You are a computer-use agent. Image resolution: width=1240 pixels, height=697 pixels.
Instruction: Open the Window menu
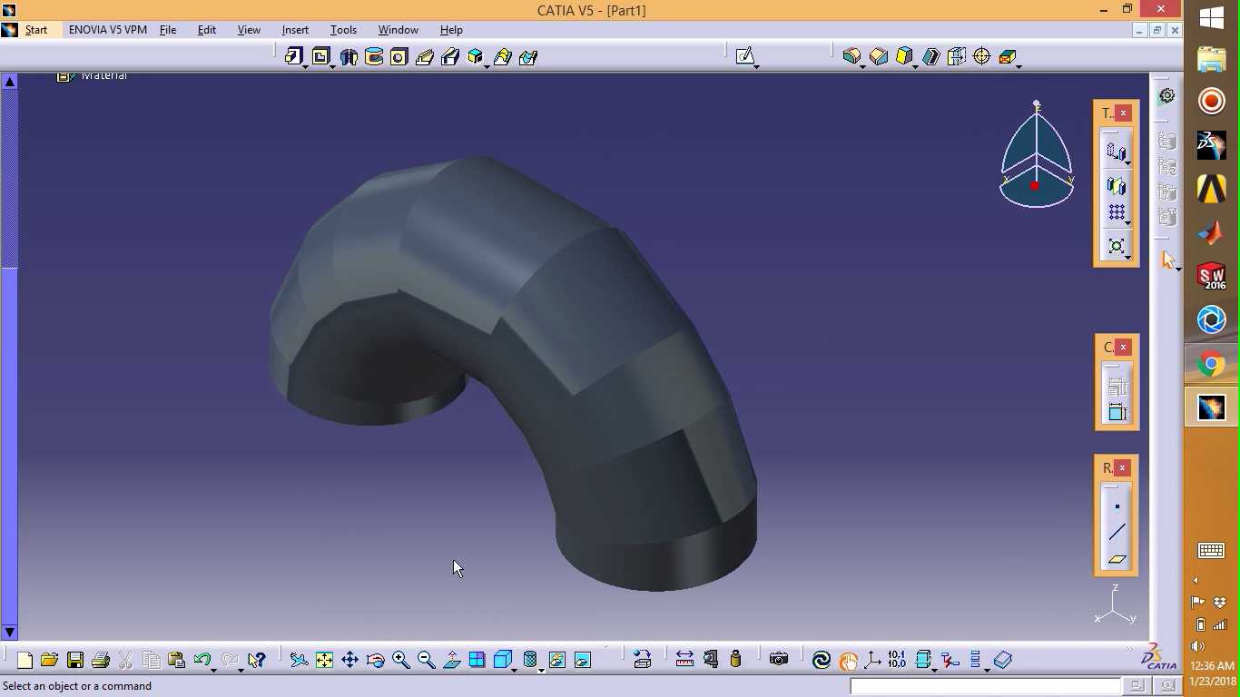click(x=398, y=30)
